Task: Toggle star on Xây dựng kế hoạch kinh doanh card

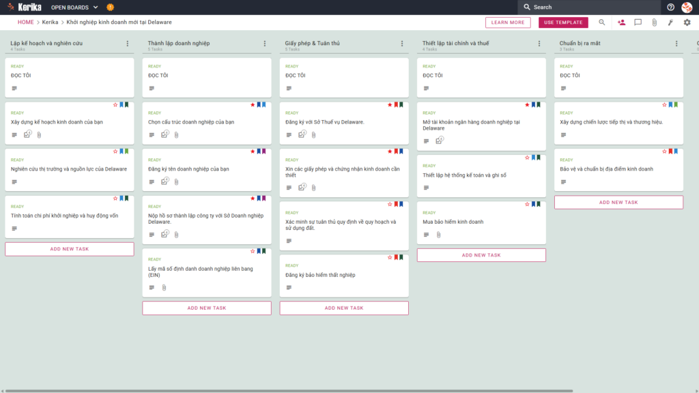Action: coord(115,104)
